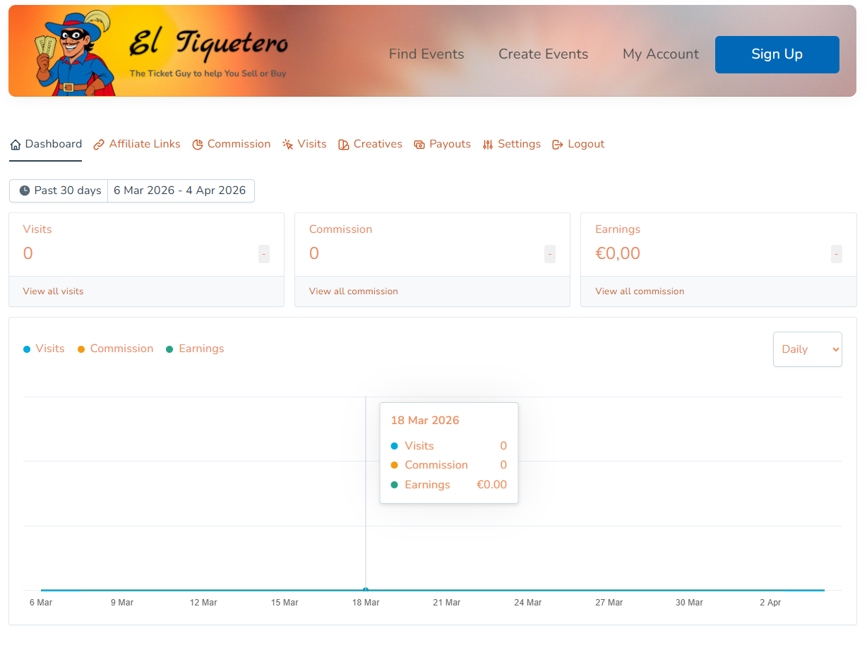The image size is (867, 645).
Task: Go to the Visits tab
Action: coord(304,144)
